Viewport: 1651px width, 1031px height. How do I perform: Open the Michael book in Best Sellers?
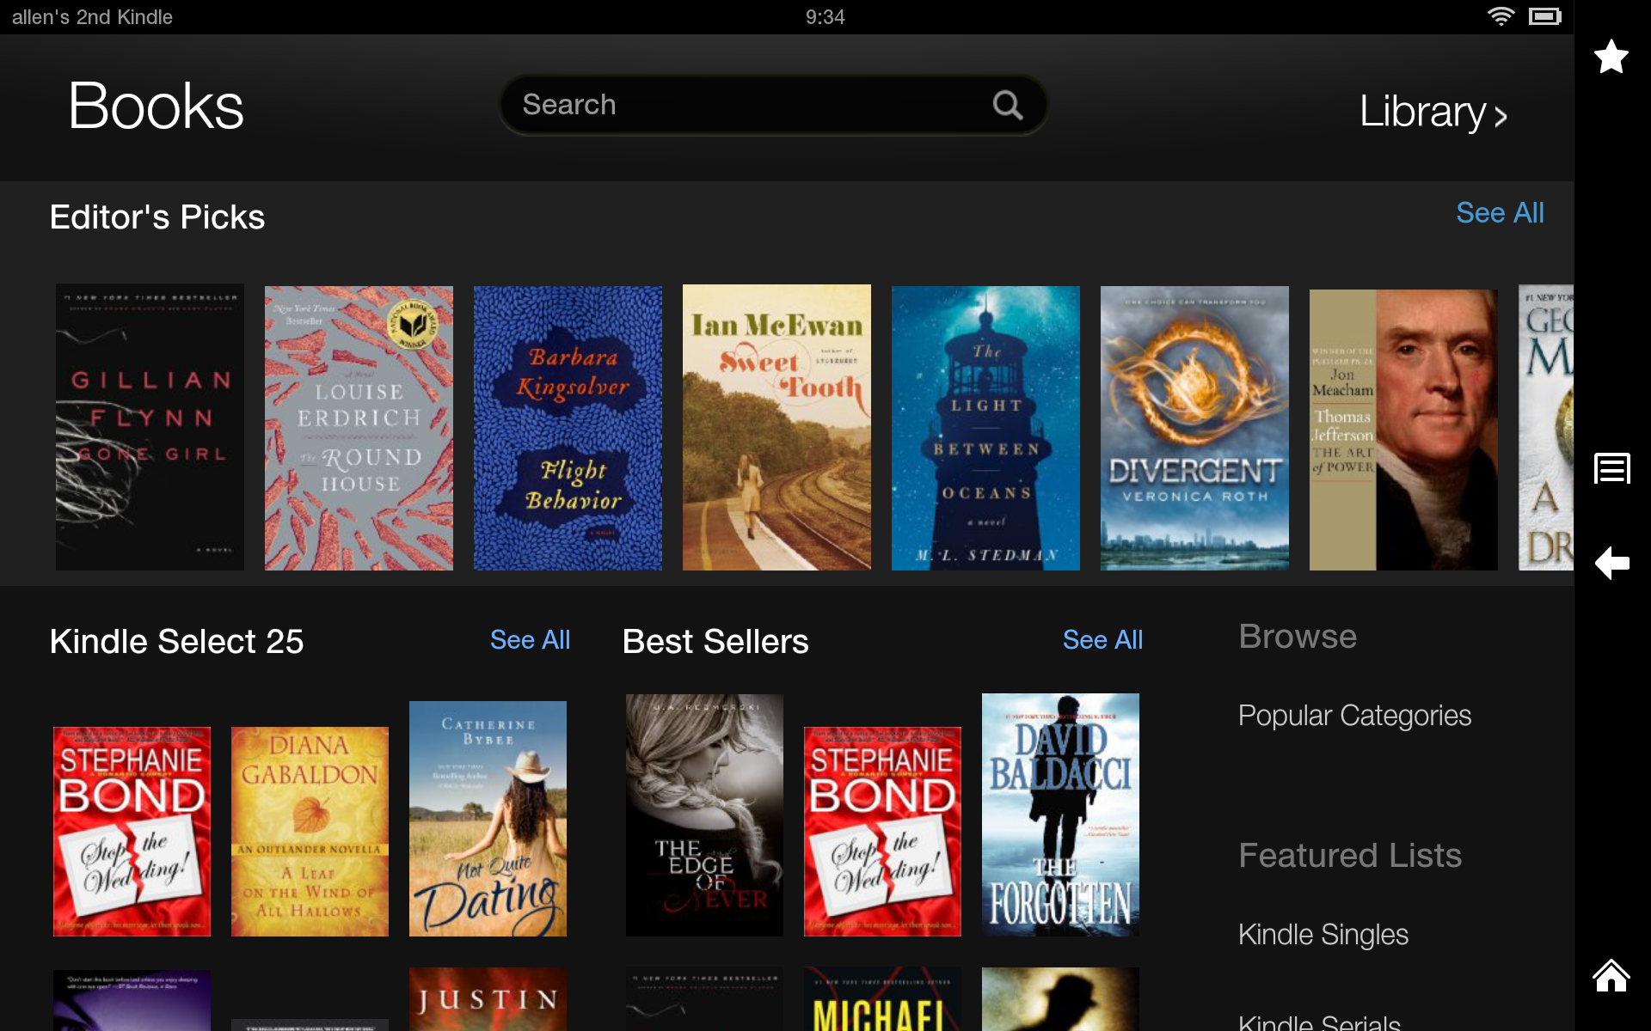[882, 999]
